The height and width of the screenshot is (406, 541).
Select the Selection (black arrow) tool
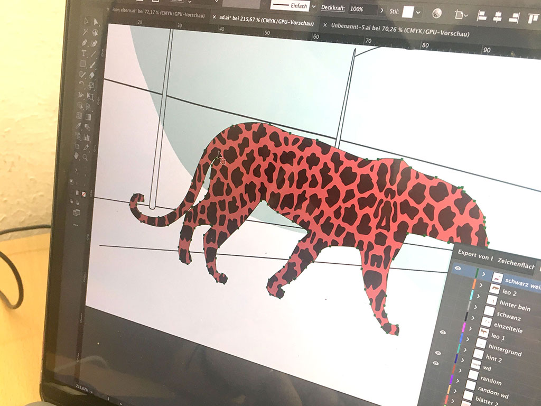pos(86,21)
